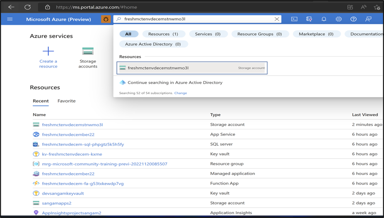
Task: Click the Create a resource label
Action: (48, 64)
